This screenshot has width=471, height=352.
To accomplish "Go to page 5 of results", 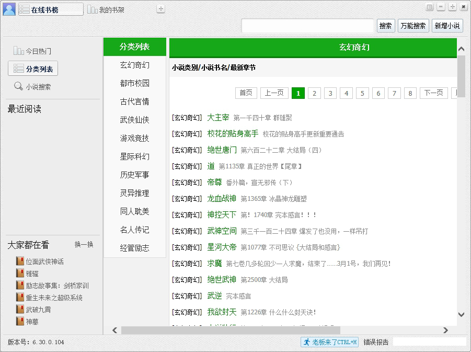I will click(362, 93).
